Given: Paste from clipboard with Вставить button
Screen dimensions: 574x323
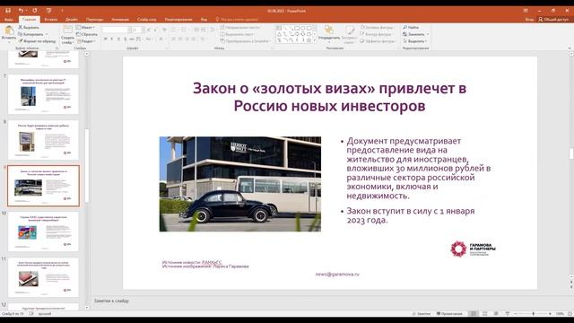Looking at the screenshot, I should (x=9, y=33).
